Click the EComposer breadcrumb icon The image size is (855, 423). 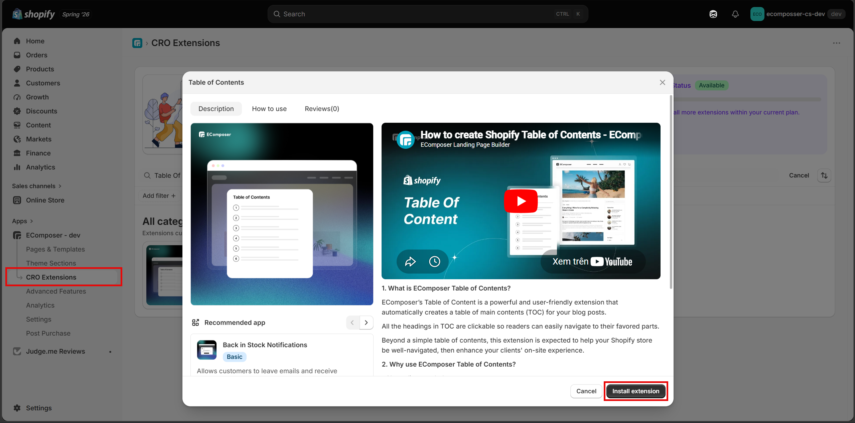point(137,43)
